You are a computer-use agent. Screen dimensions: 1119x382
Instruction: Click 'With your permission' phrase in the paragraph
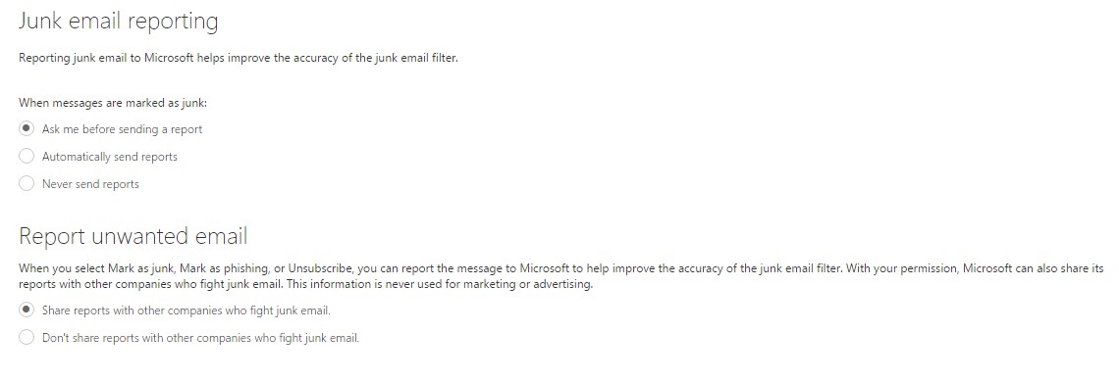pyautogui.click(x=902, y=268)
